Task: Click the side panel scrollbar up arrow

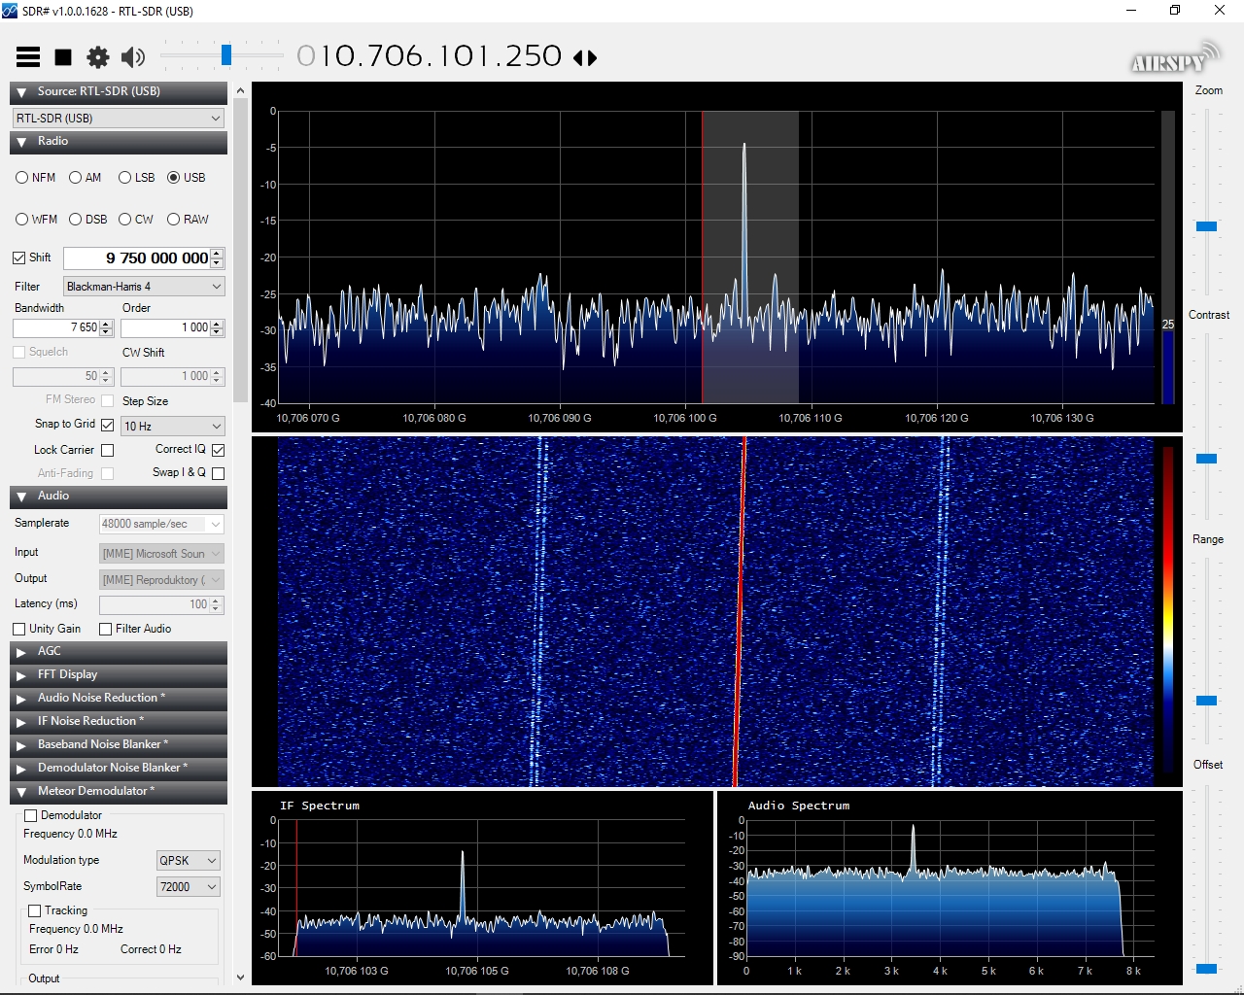Action: (x=240, y=89)
